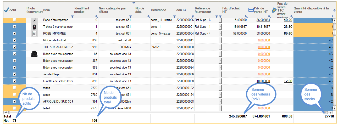The height and width of the screenshot is (129, 338).
Task: Click T-shirts product photo thumbnail
Action: (x=34, y=27)
